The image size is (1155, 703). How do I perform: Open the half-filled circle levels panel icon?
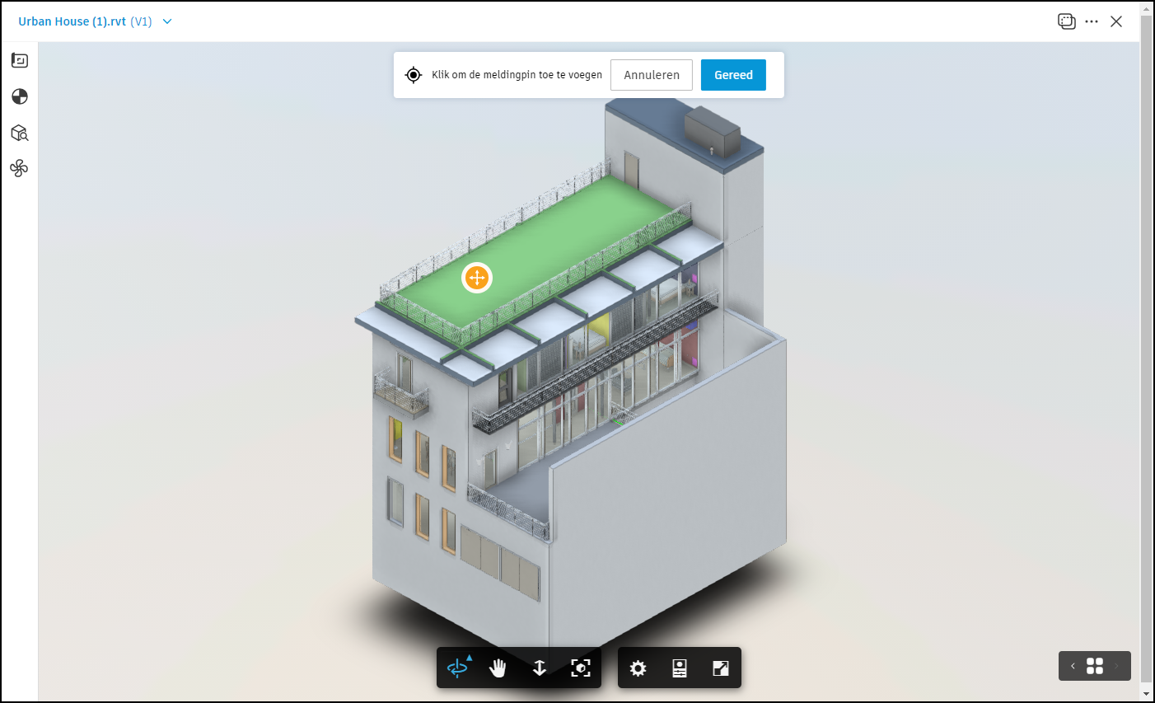(x=20, y=96)
